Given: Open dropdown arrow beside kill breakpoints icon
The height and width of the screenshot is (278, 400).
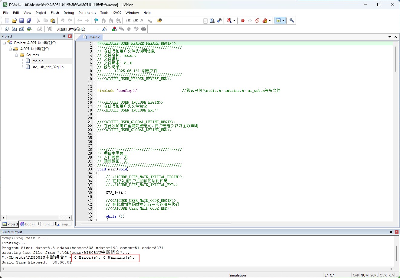Looking at the screenshot, I should pyautogui.click(x=270, y=21).
